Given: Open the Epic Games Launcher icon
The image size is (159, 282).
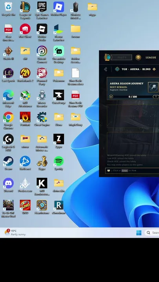Looking at the screenshot, I should (x=42, y=10).
